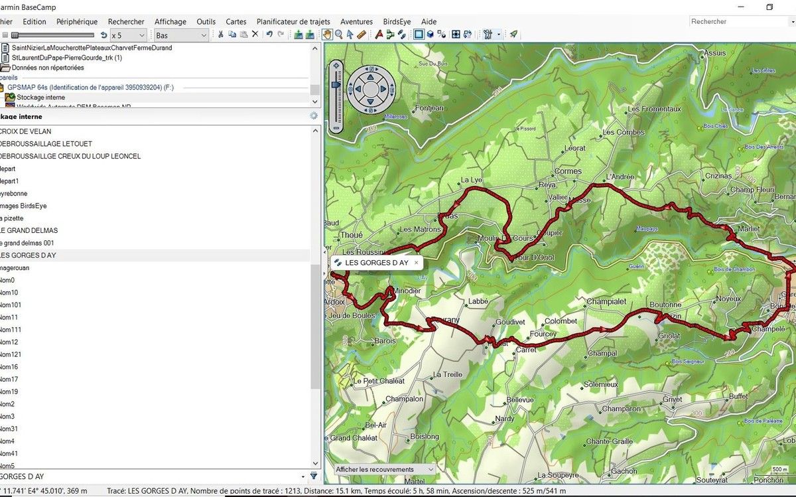Select the Pan hand tool
The image size is (796, 497).
[x=327, y=35]
